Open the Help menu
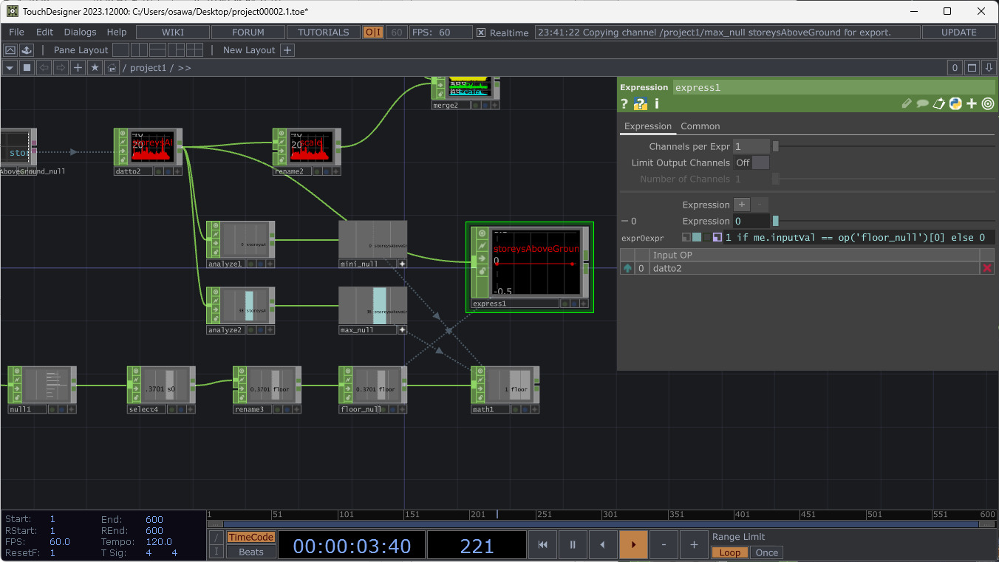 tap(117, 32)
